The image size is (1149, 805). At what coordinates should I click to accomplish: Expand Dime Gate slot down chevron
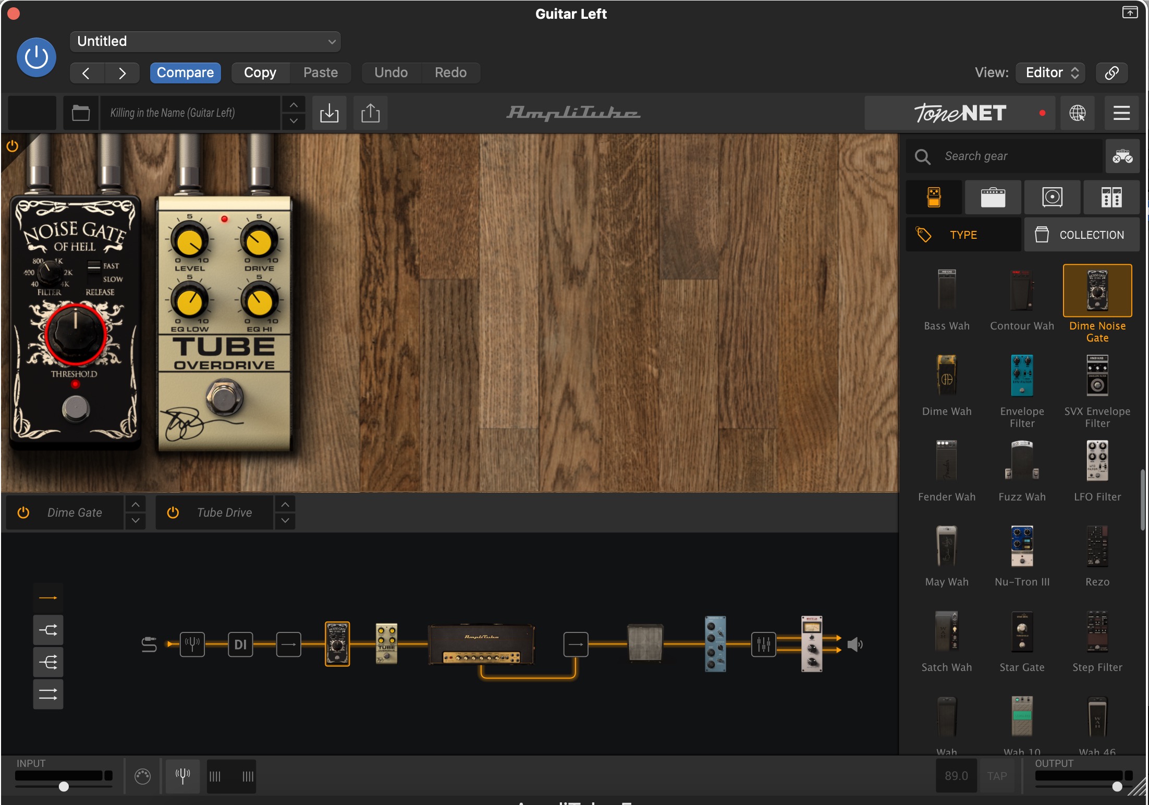click(136, 520)
